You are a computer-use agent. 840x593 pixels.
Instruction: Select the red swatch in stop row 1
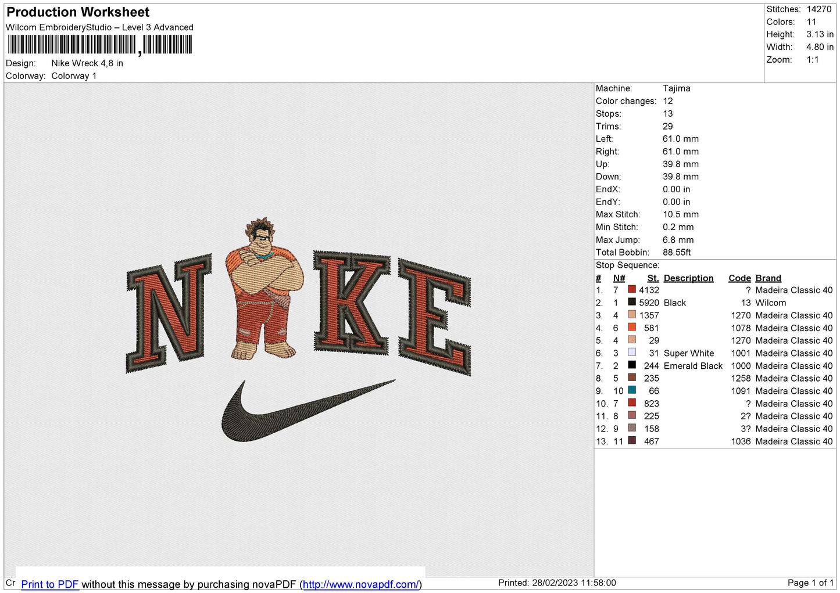[x=632, y=289]
